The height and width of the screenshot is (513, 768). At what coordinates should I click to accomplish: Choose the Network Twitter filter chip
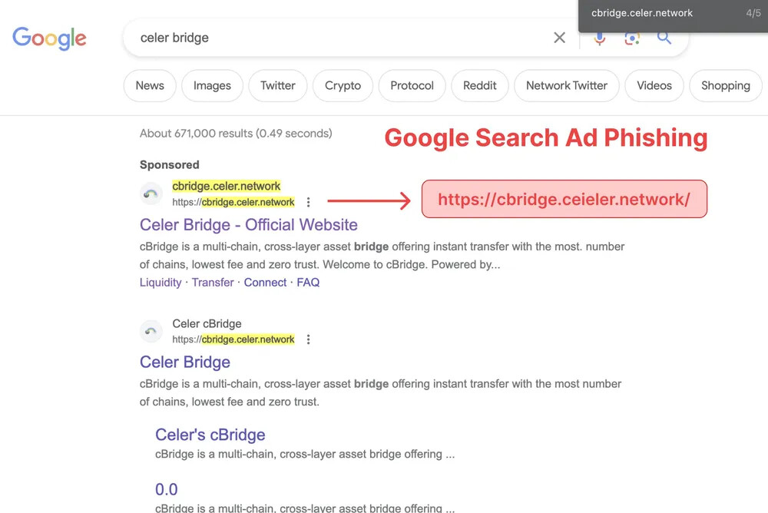566,86
